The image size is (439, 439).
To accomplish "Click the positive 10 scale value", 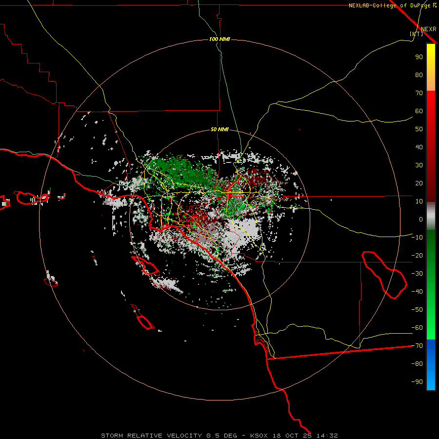I will point(419,201).
